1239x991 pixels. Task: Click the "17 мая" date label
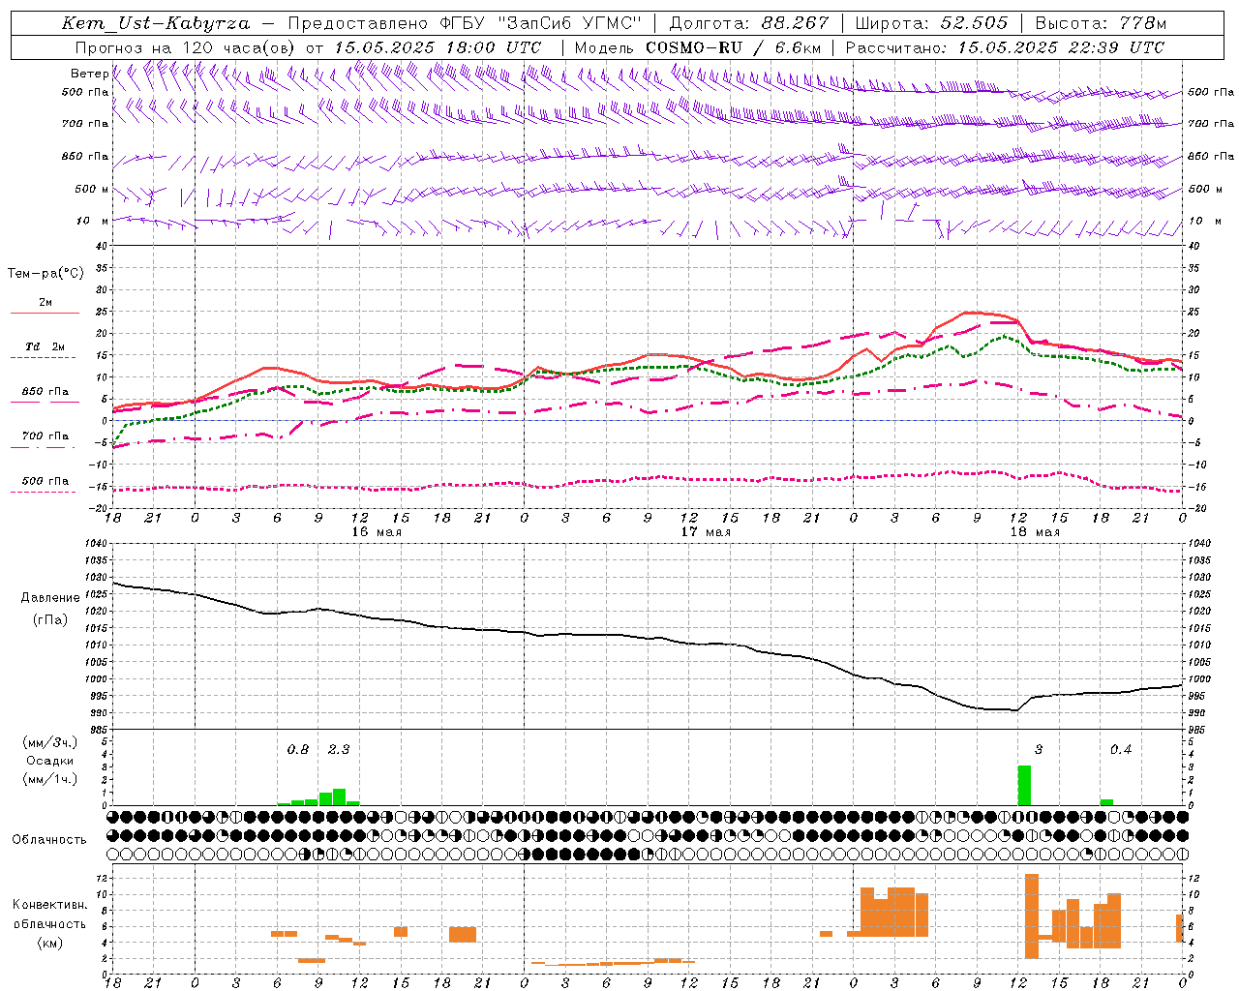pyautogui.click(x=706, y=532)
